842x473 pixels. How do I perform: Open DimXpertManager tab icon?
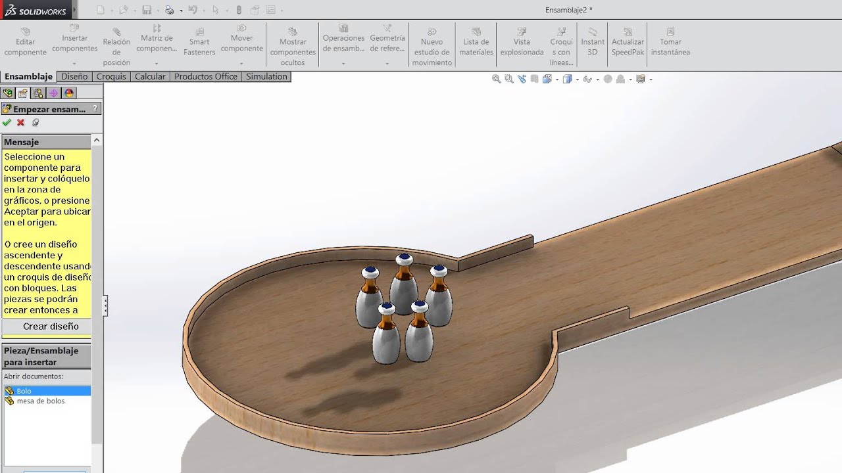point(54,93)
